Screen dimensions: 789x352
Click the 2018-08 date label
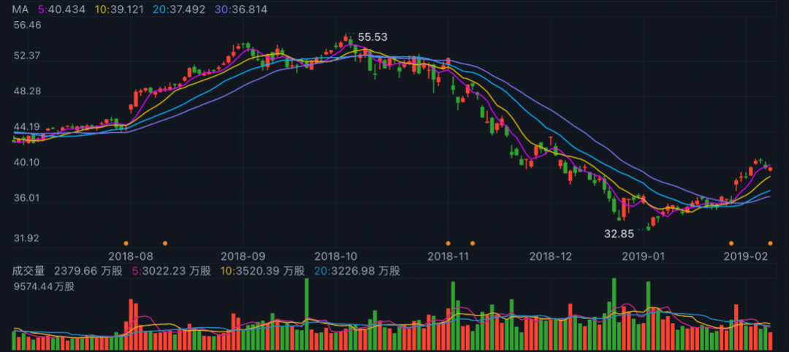click(x=130, y=256)
